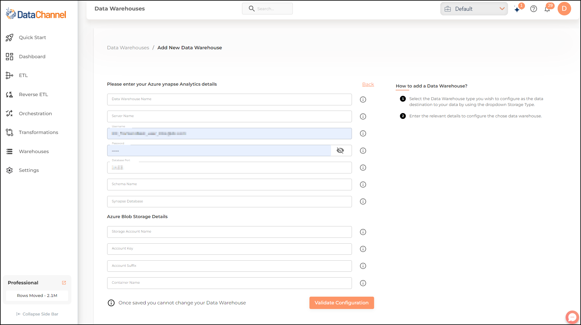Image resolution: width=581 pixels, height=325 pixels.
Task: Go to Transformations menu item
Action: (x=38, y=132)
